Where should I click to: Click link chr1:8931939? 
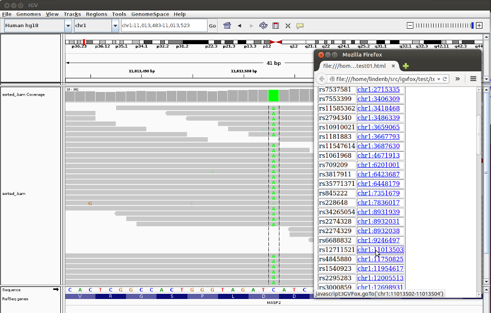pos(378,212)
